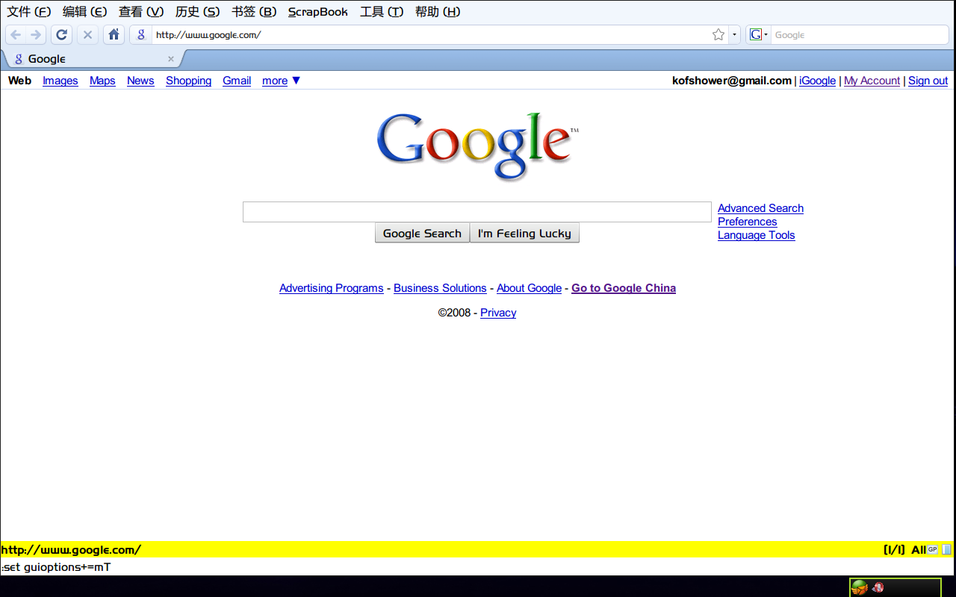Click the All scroll position indicator
Screen dimensions: 956x597
pyautogui.click(x=918, y=550)
